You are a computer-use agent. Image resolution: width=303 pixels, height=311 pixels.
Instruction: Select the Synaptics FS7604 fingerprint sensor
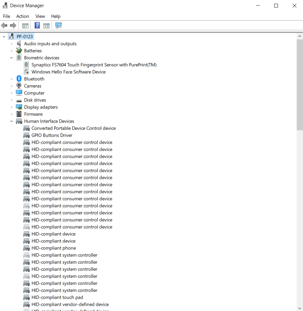(94, 65)
